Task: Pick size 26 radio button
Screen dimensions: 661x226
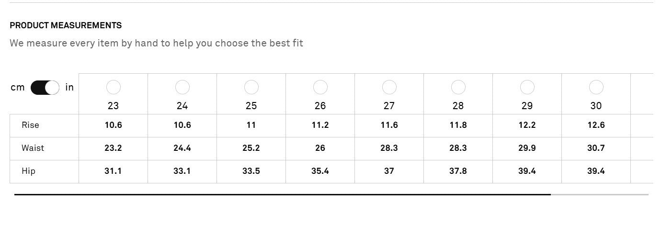Action: point(320,87)
